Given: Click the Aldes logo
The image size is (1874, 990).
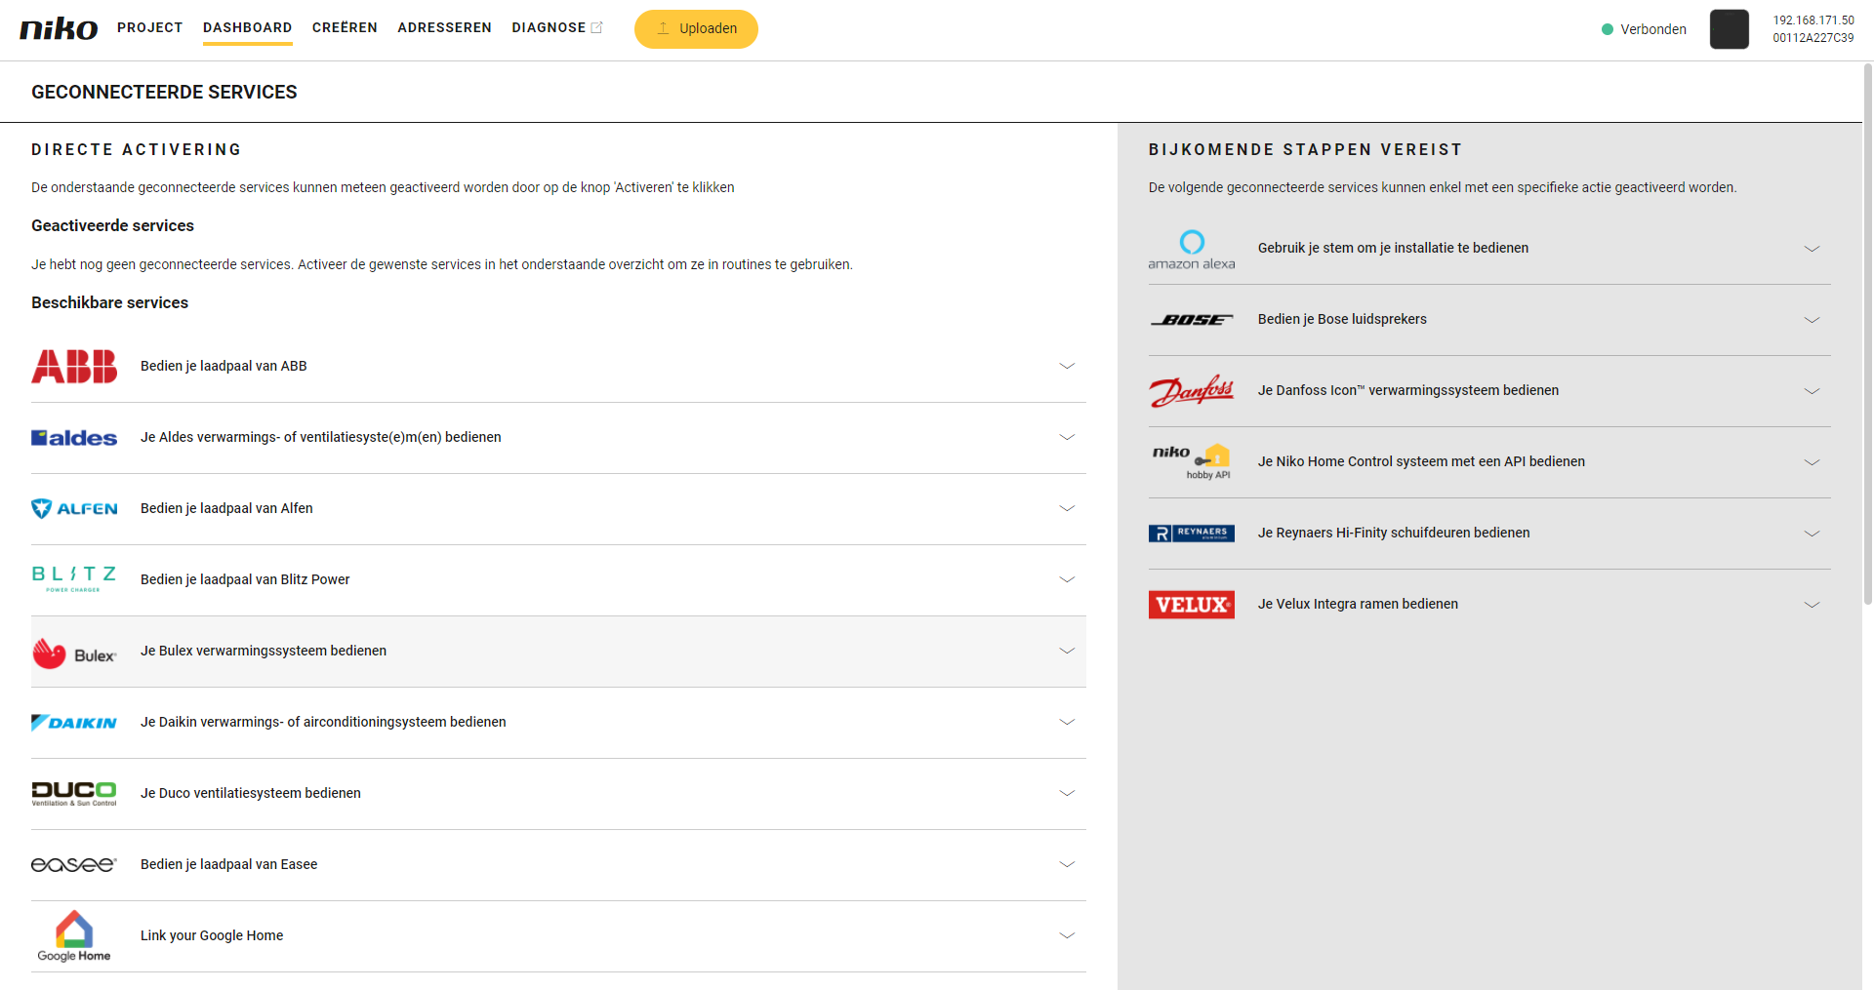Looking at the screenshot, I should click(x=74, y=437).
